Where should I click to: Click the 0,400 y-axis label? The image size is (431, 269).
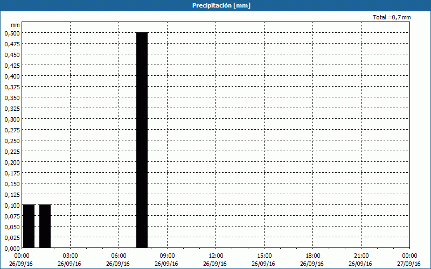[x=12, y=76]
